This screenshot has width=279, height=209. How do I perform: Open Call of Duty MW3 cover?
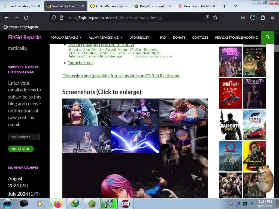tap(231, 125)
